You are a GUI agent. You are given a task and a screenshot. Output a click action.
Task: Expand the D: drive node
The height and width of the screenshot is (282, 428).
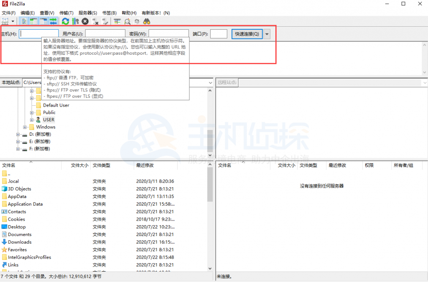[18, 134]
